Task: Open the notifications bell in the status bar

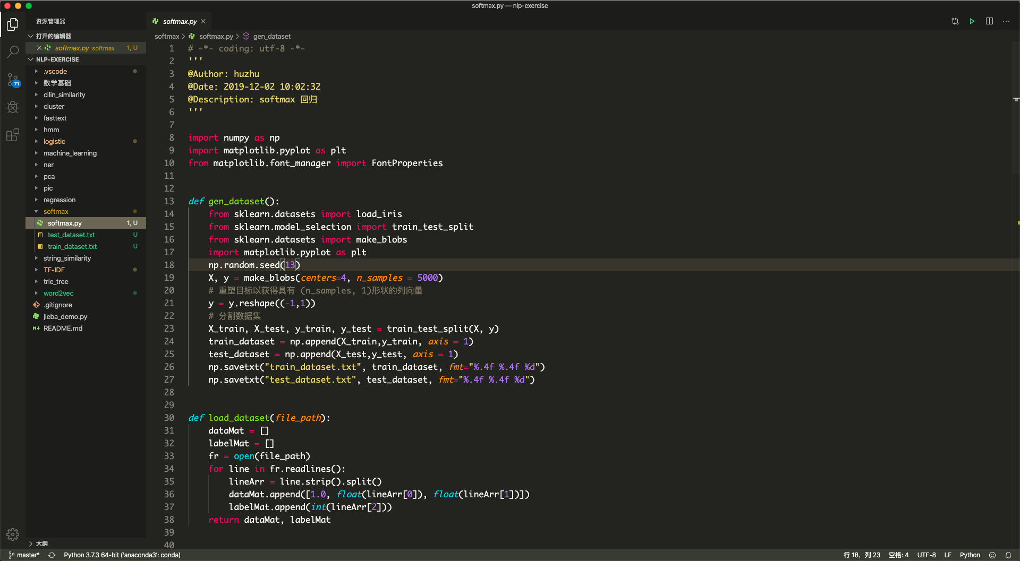Action: coord(1008,555)
